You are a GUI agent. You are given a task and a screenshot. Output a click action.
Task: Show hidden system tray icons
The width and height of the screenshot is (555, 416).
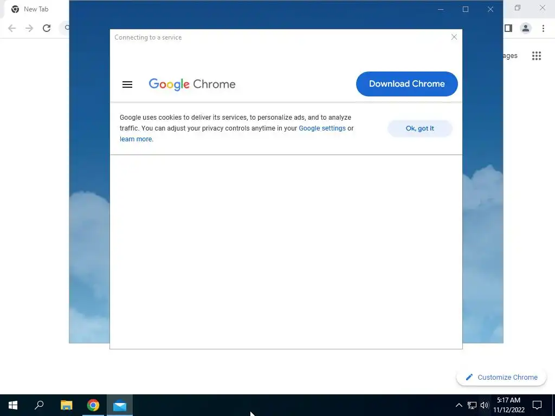[459, 405]
